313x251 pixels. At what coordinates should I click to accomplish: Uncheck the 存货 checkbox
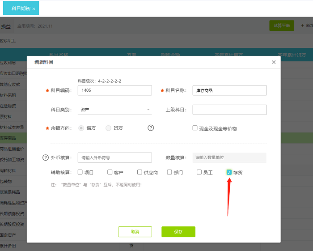[229, 172]
